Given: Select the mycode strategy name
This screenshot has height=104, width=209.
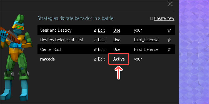Looking at the screenshot, I should click(x=48, y=59).
